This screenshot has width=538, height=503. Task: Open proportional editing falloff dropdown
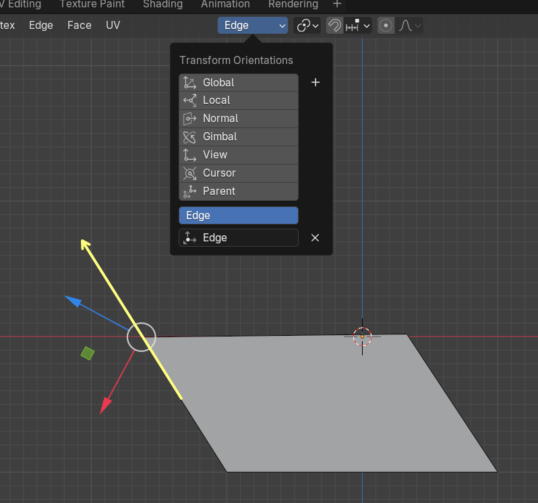[409, 26]
